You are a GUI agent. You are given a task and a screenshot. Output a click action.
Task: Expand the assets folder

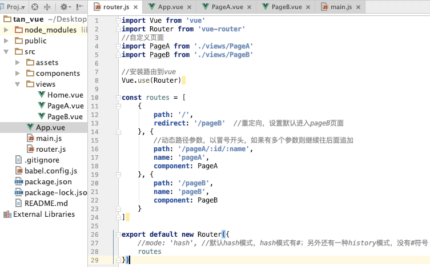(x=17, y=62)
